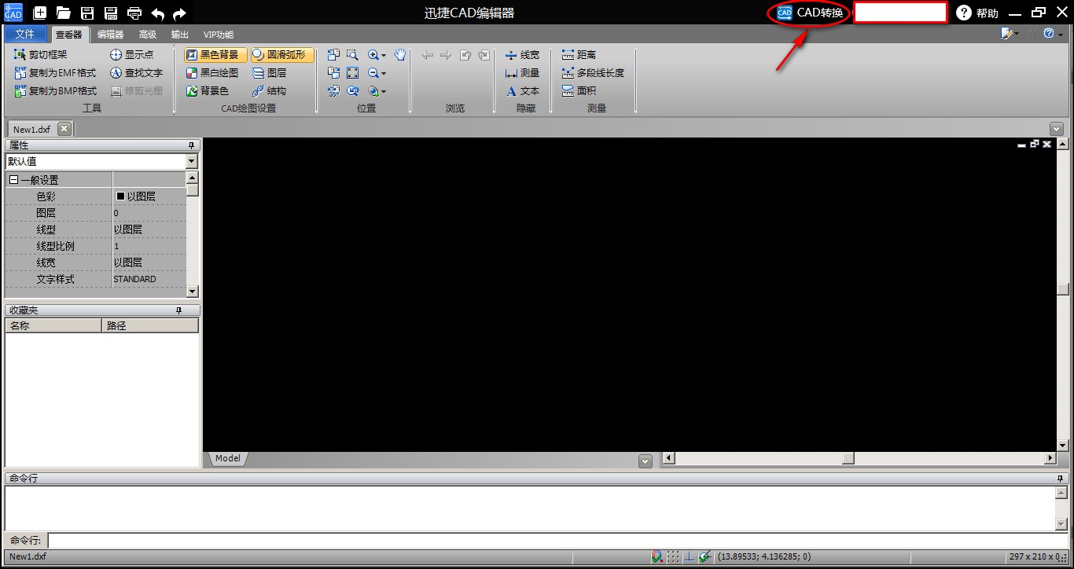Image resolution: width=1074 pixels, height=569 pixels.
Task: Expand the zoom out dropdown arrow
Action: coord(384,73)
